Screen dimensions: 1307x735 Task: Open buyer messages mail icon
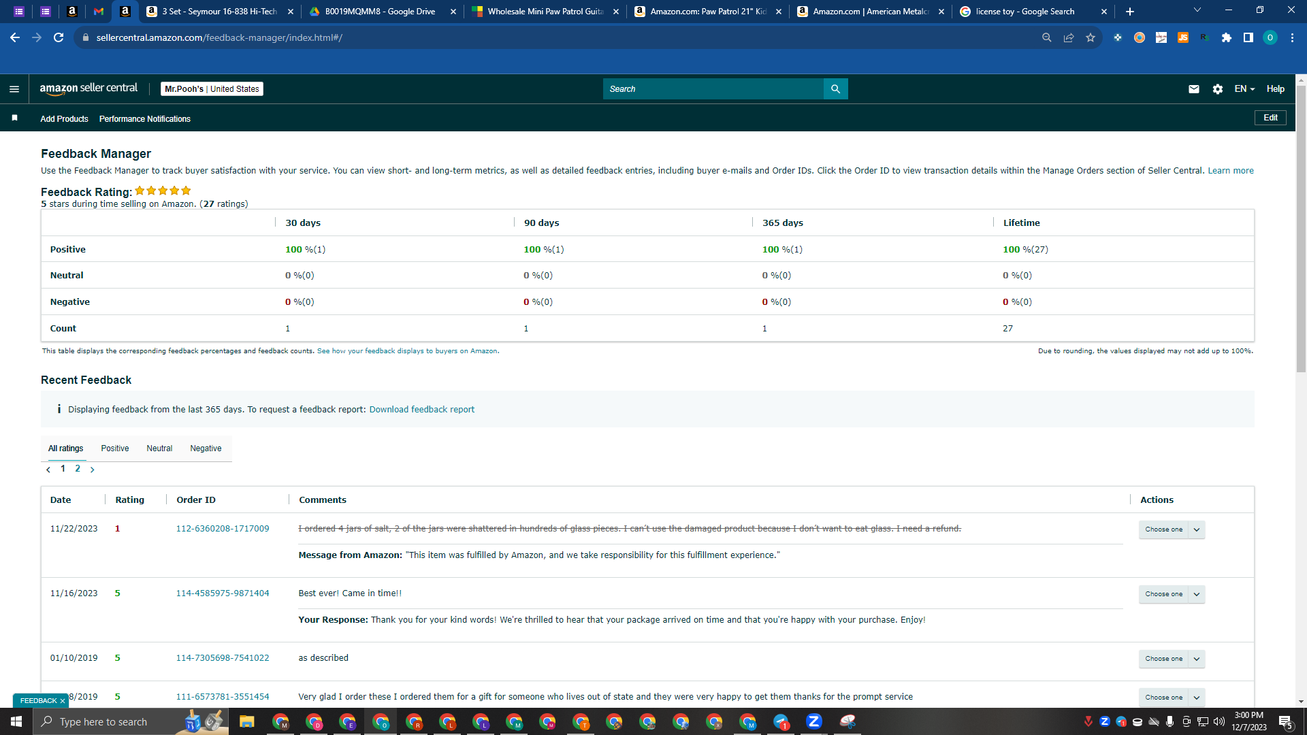click(x=1193, y=89)
